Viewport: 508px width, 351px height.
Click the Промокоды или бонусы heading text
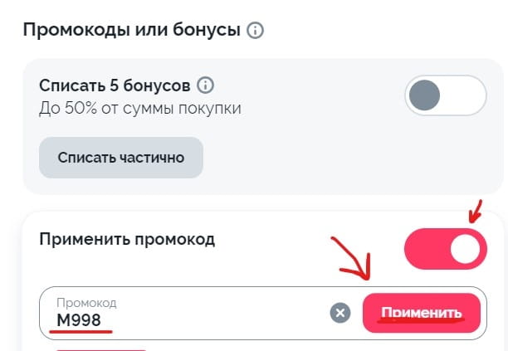point(131,30)
